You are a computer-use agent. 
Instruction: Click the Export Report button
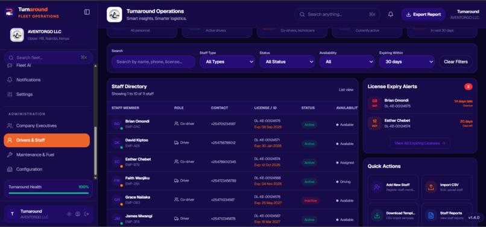[x=423, y=14]
